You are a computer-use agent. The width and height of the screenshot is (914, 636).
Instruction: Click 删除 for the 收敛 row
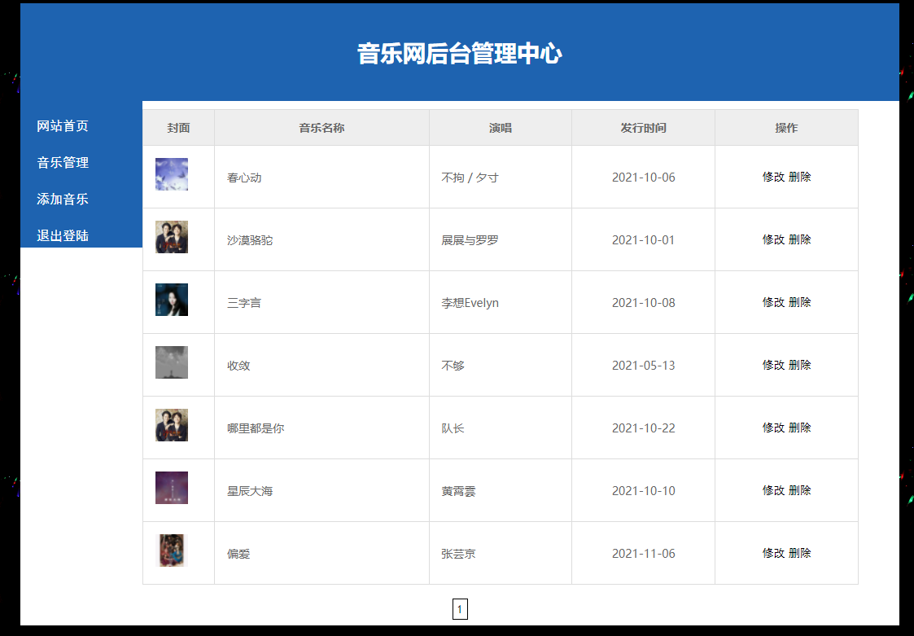point(800,366)
